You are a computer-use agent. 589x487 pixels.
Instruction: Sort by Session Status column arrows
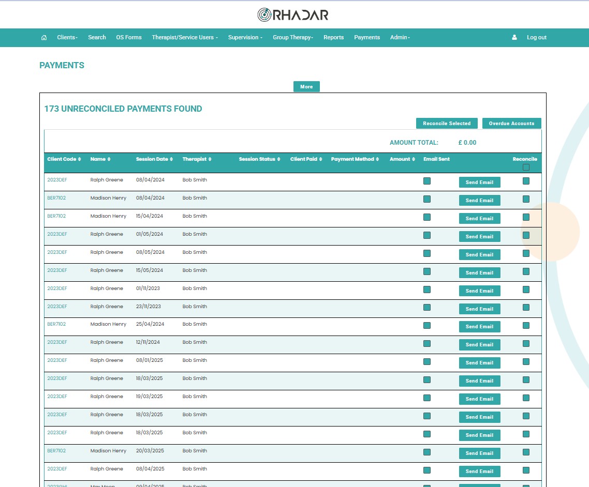(279, 159)
